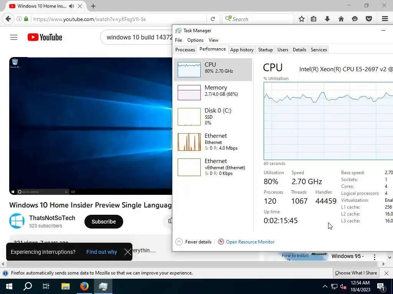Switch to the Details tab
Image resolution: width=393 pixels, height=294 pixels.
click(x=299, y=49)
